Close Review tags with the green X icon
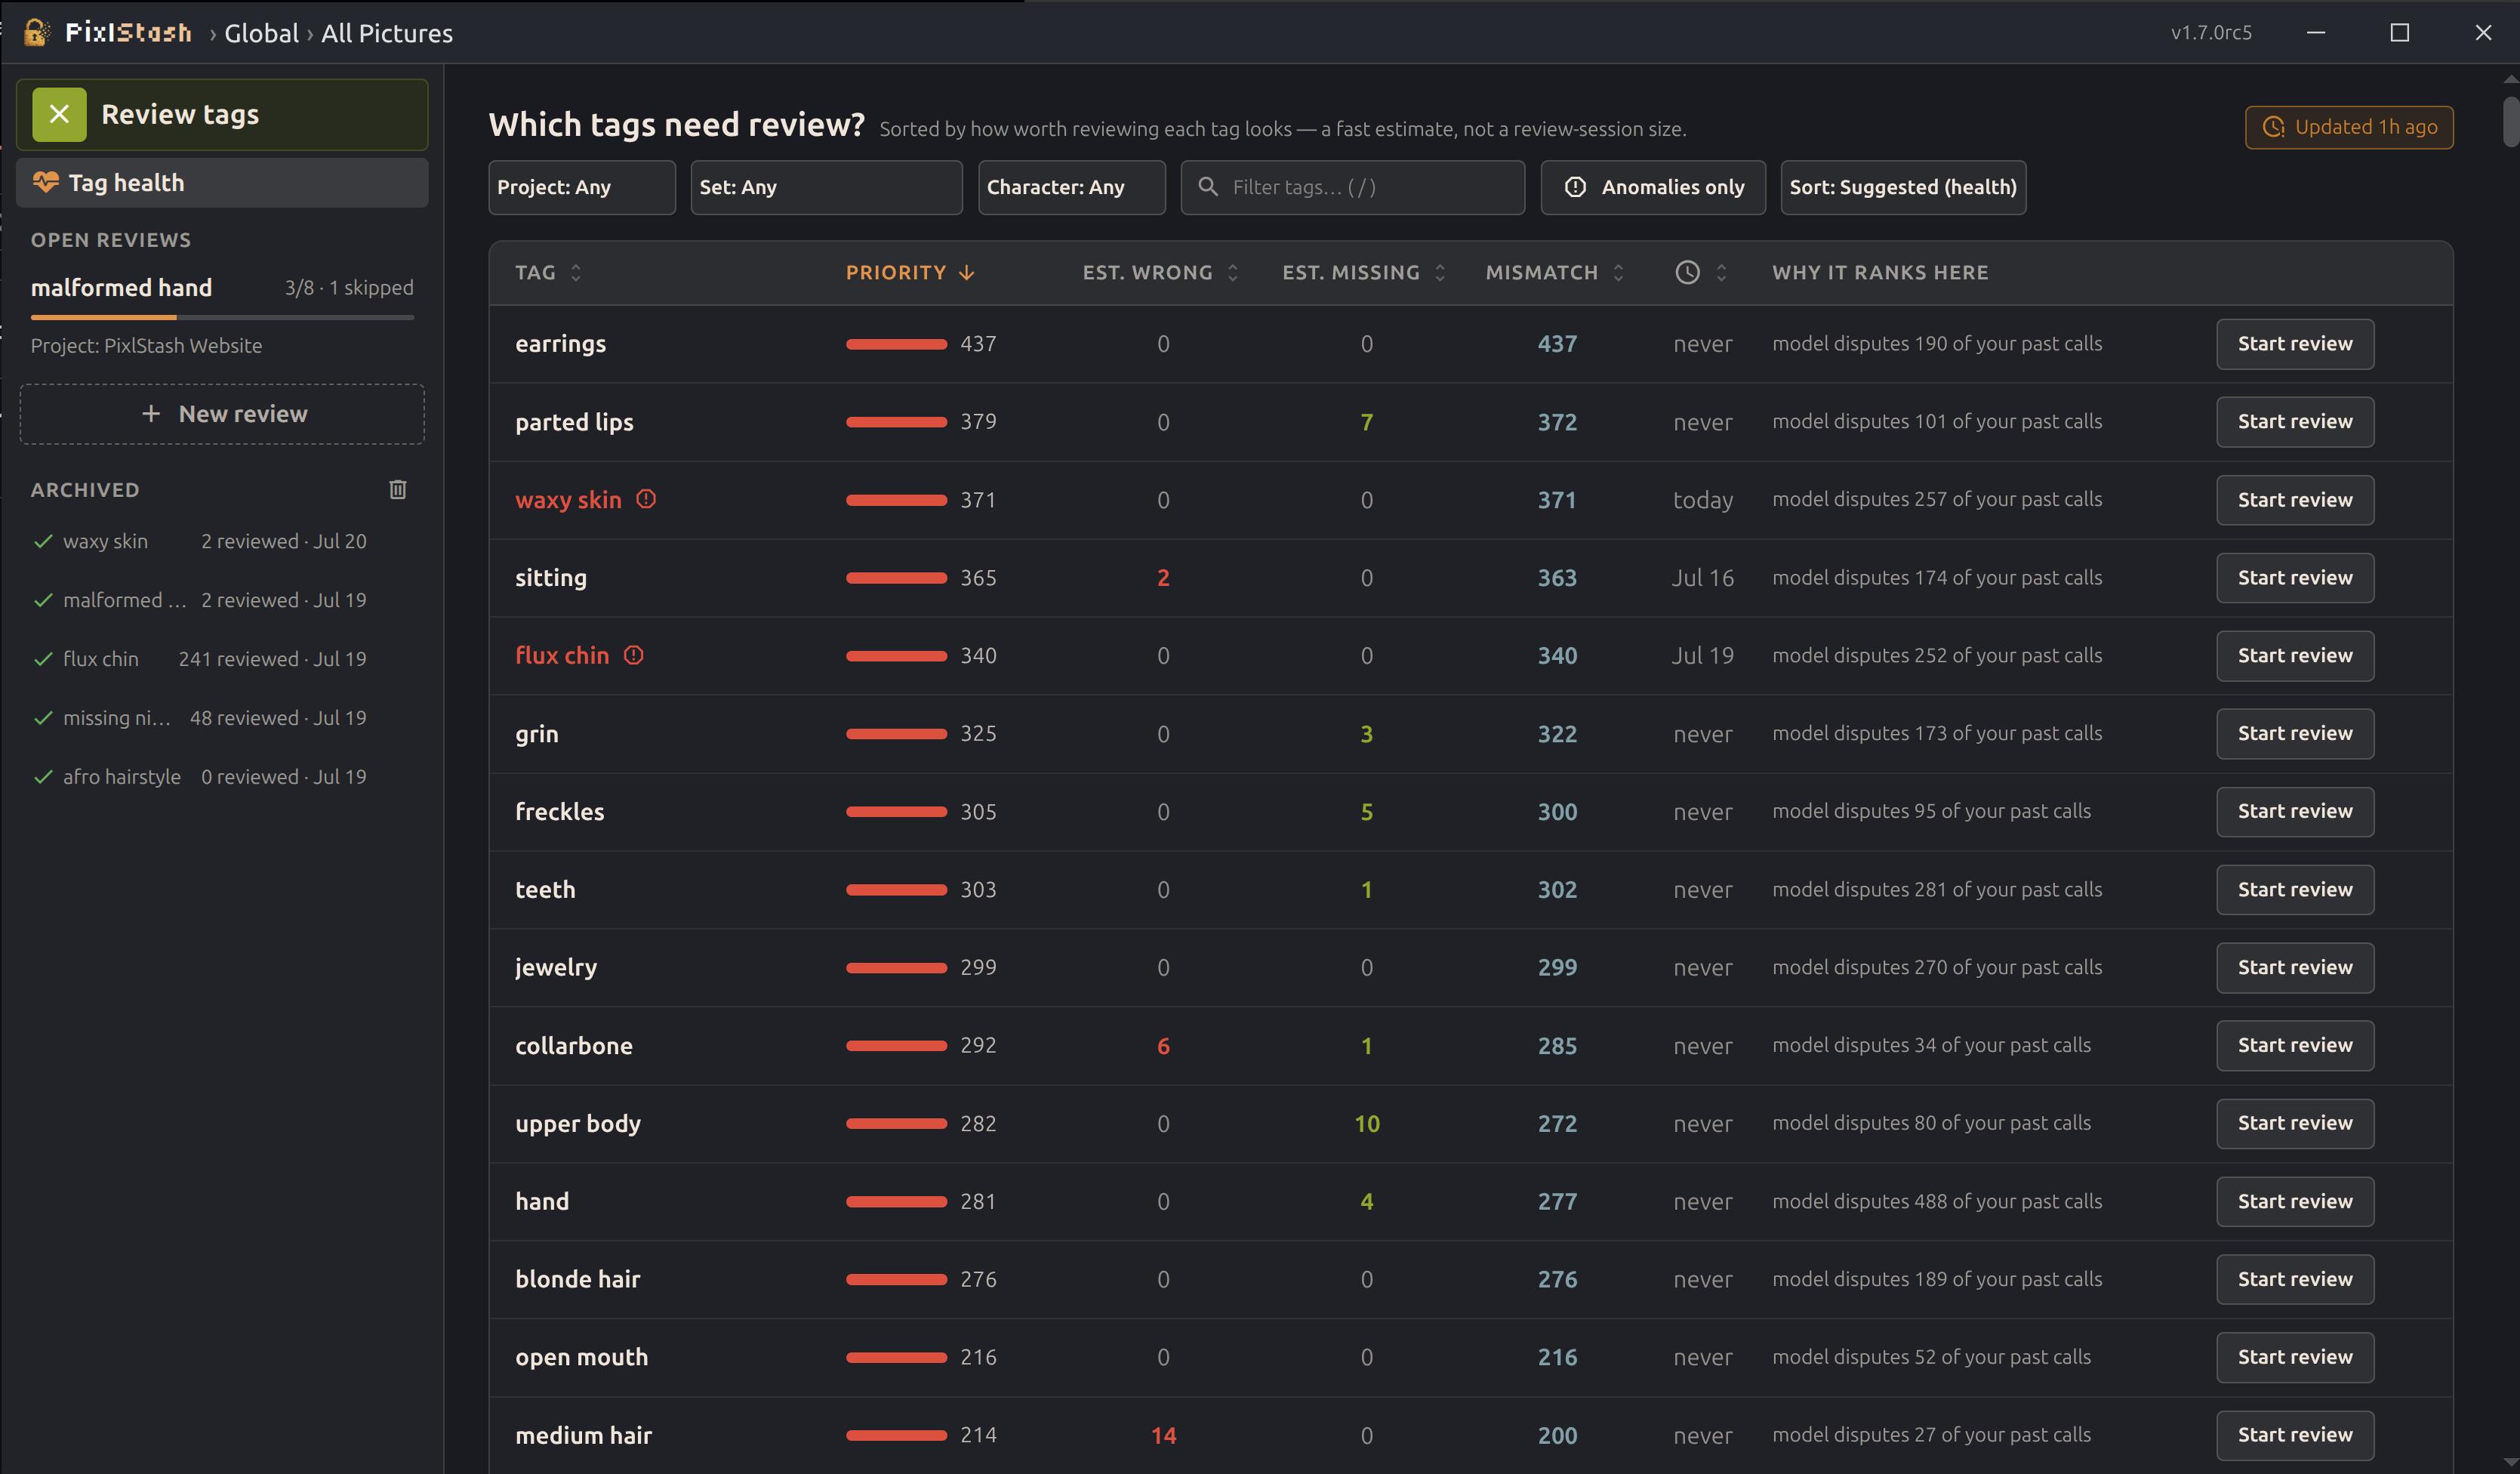Viewport: 2520px width, 1474px height. (x=59, y=114)
